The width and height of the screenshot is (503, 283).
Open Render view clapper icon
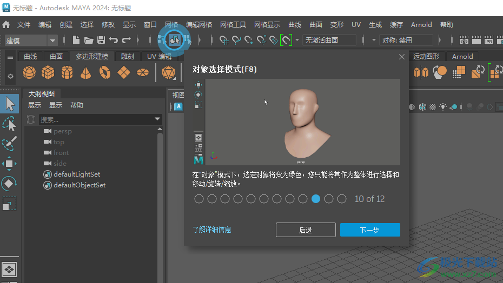click(476, 40)
